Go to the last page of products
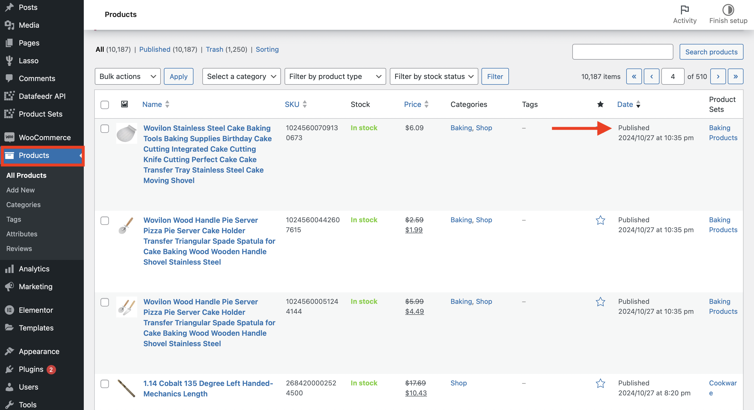 point(736,76)
